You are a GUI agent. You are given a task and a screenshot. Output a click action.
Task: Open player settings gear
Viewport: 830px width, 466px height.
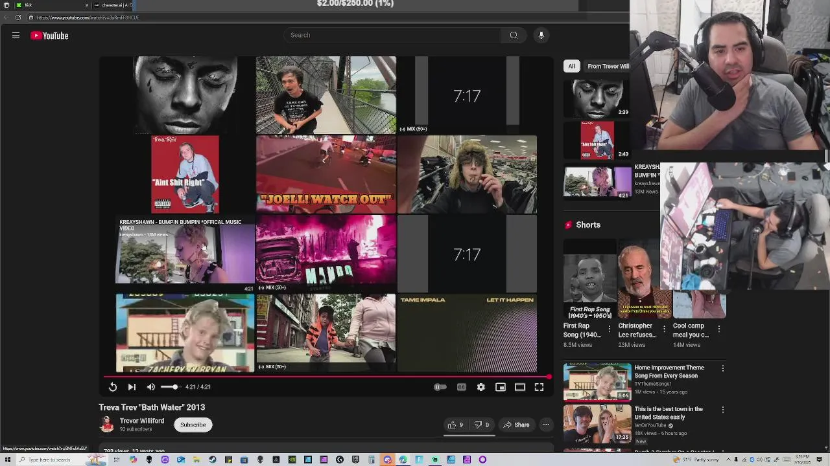coord(481,387)
